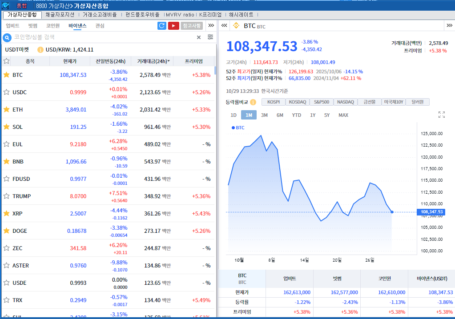Switch to the 채굴자포지션 tab

(x=60, y=14)
